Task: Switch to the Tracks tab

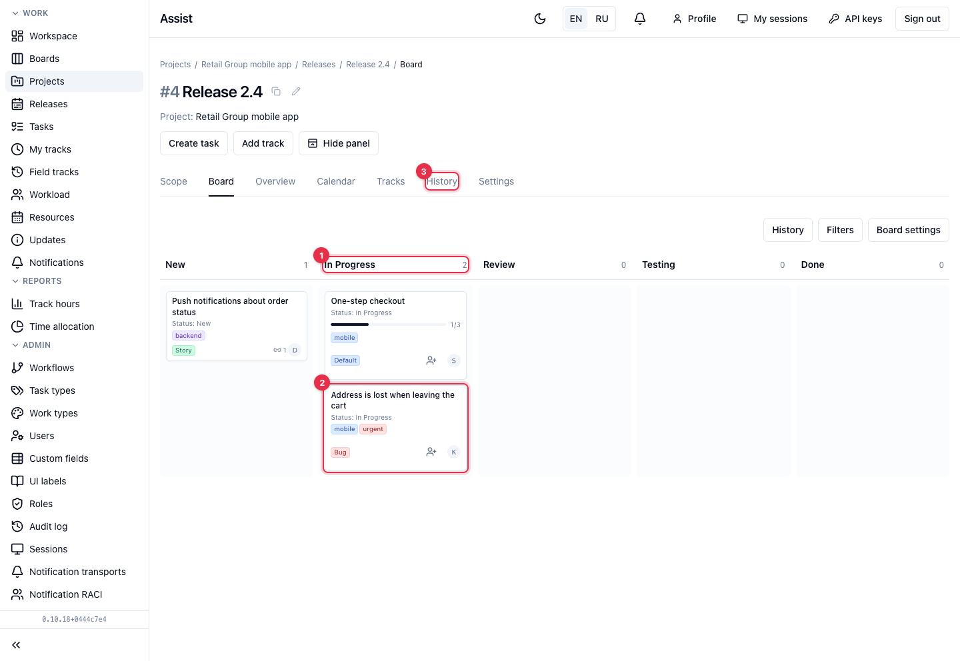Action: point(391,181)
